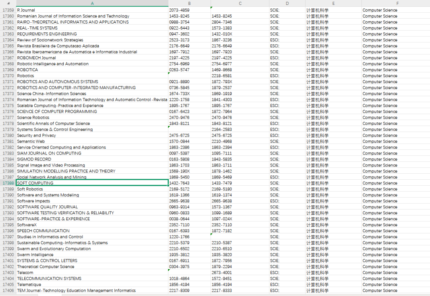Click the R Journal cell
This screenshot has width=430, height=296.
92,10
